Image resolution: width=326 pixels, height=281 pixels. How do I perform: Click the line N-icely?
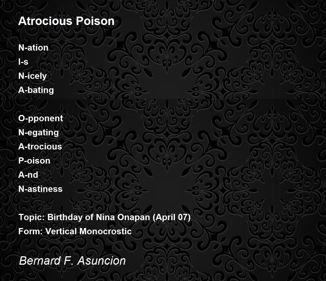pos(32,76)
